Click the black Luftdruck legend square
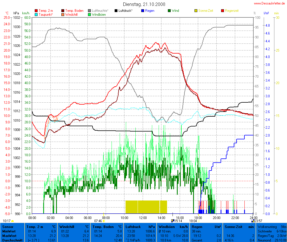Screen dimensions: 287x242 116,11
